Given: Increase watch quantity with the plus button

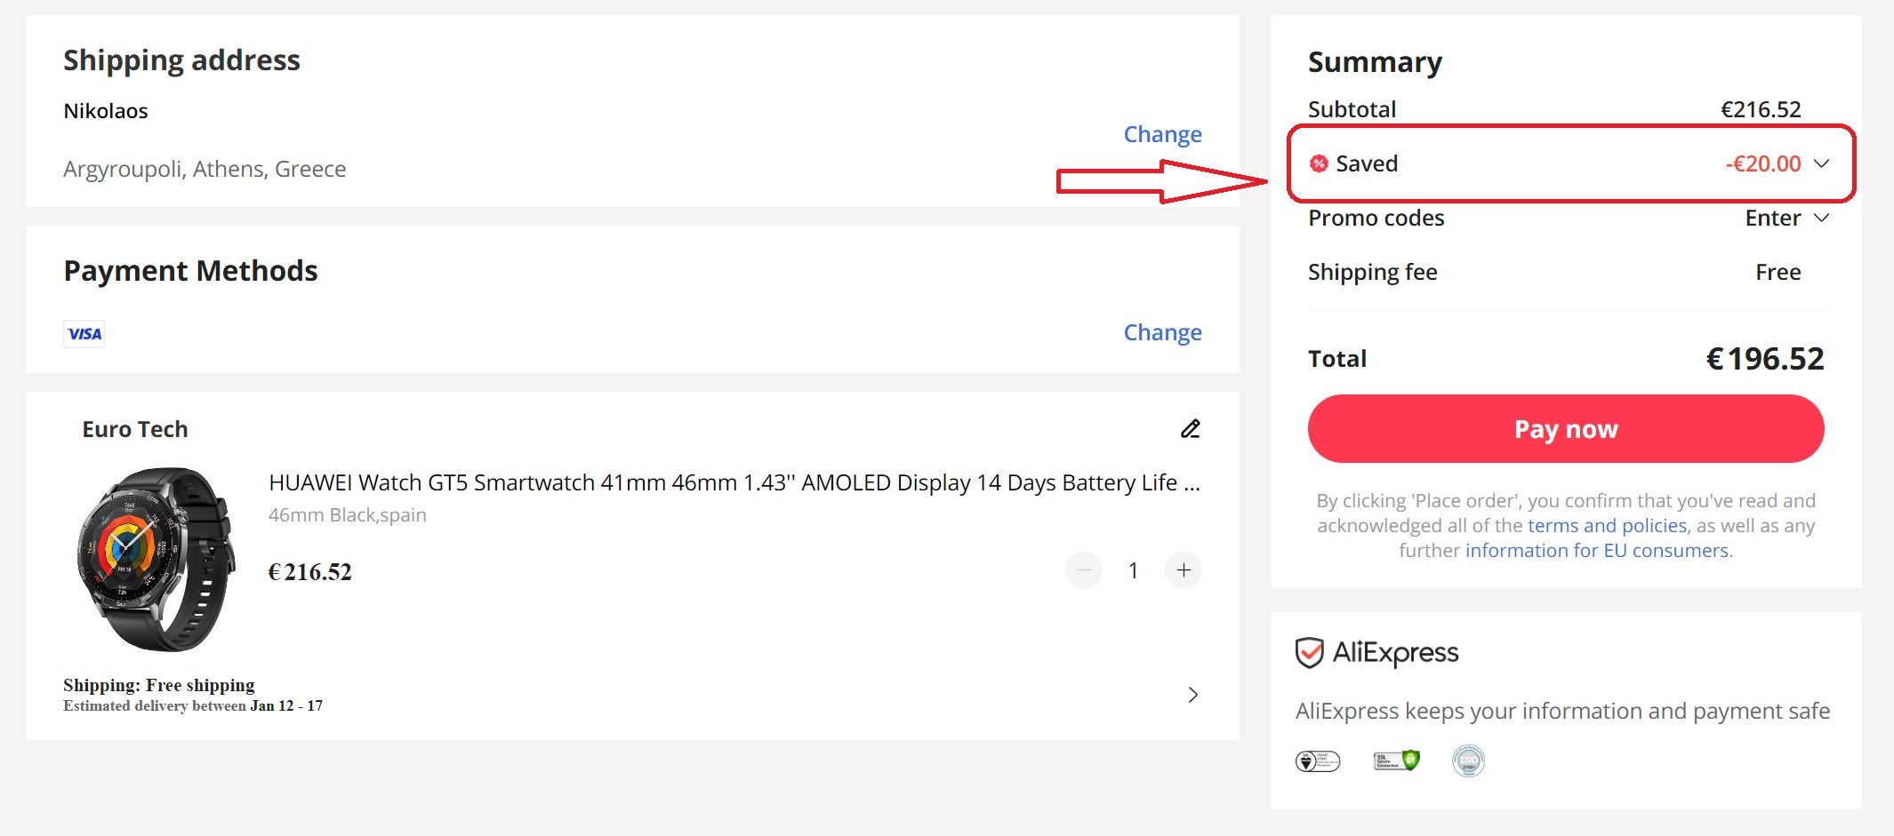Looking at the screenshot, I should pyautogui.click(x=1184, y=570).
